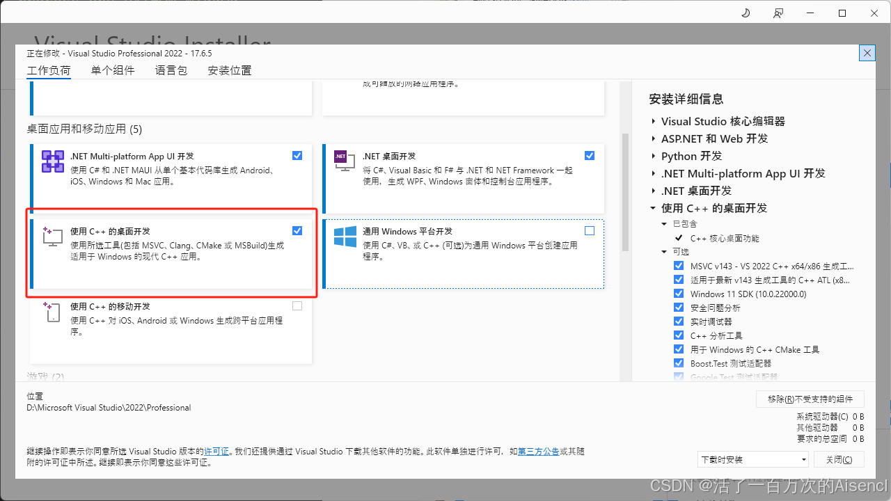Image resolution: width=891 pixels, height=501 pixels.
Task: Click the 使用 C++ 的桌面开发 monitor icon
Action: (x=53, y=237)
